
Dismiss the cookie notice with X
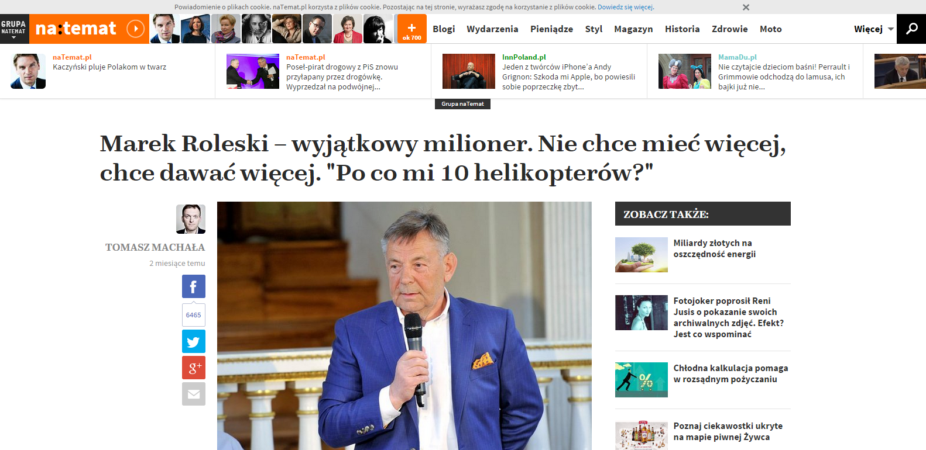(746, 7)
